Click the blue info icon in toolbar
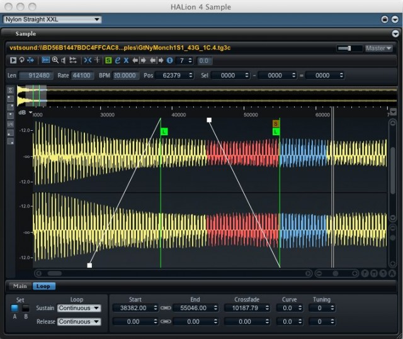 [x=169, y=60]
